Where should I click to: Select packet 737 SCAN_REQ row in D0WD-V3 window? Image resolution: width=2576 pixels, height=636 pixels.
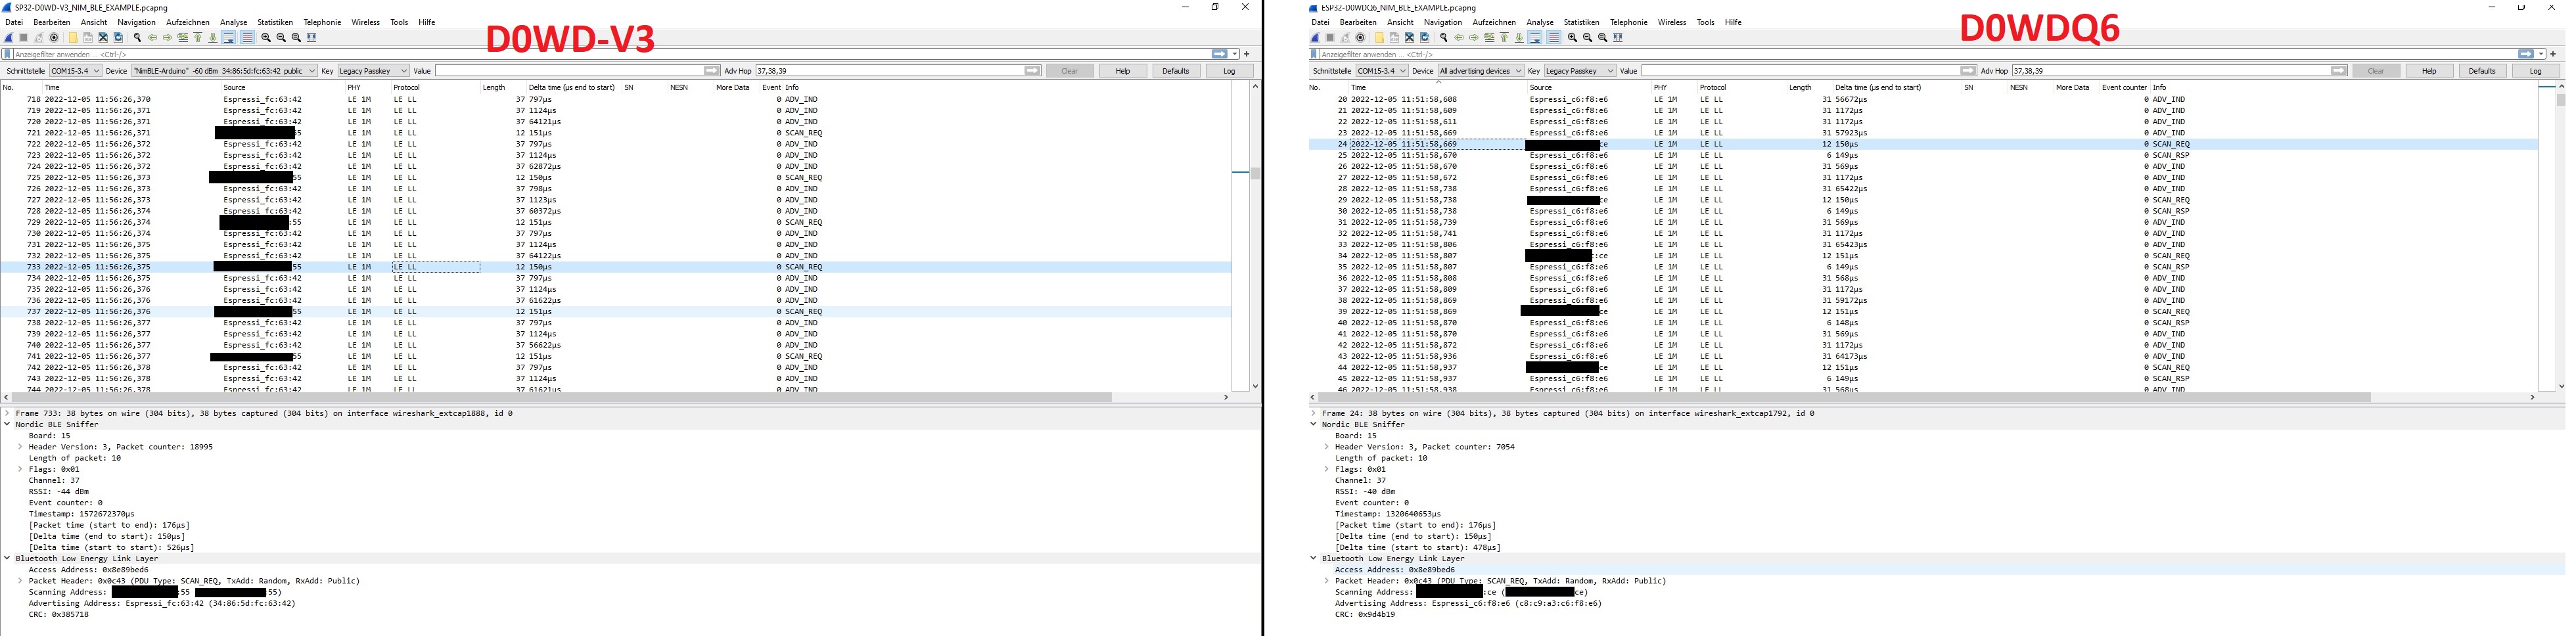[615, 311]
